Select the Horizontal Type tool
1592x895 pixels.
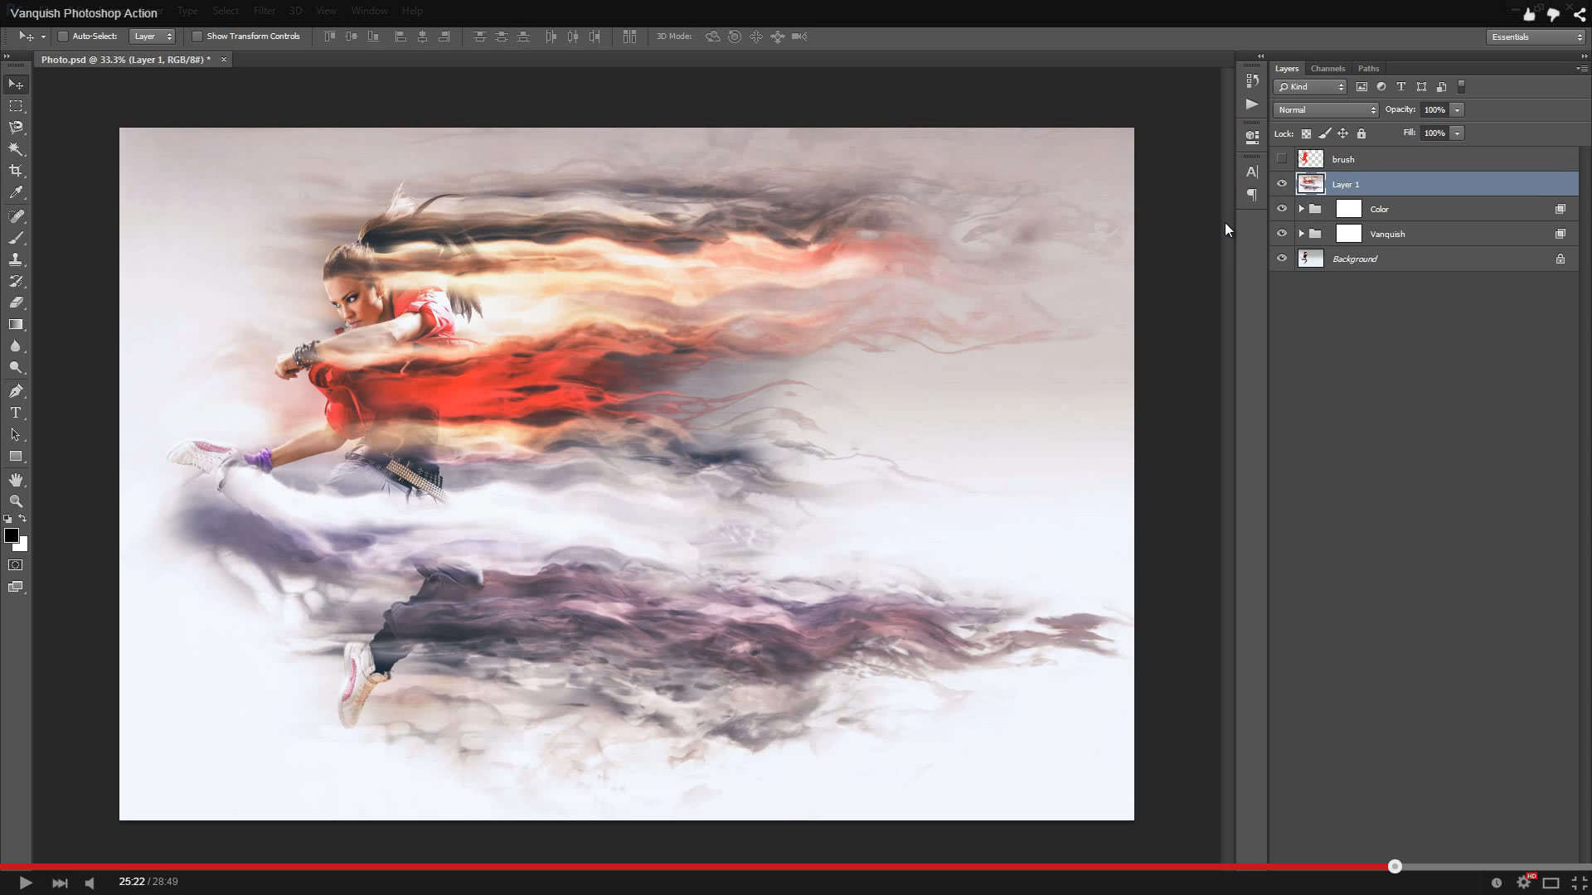pyautogui.click(x=15, y=412)
